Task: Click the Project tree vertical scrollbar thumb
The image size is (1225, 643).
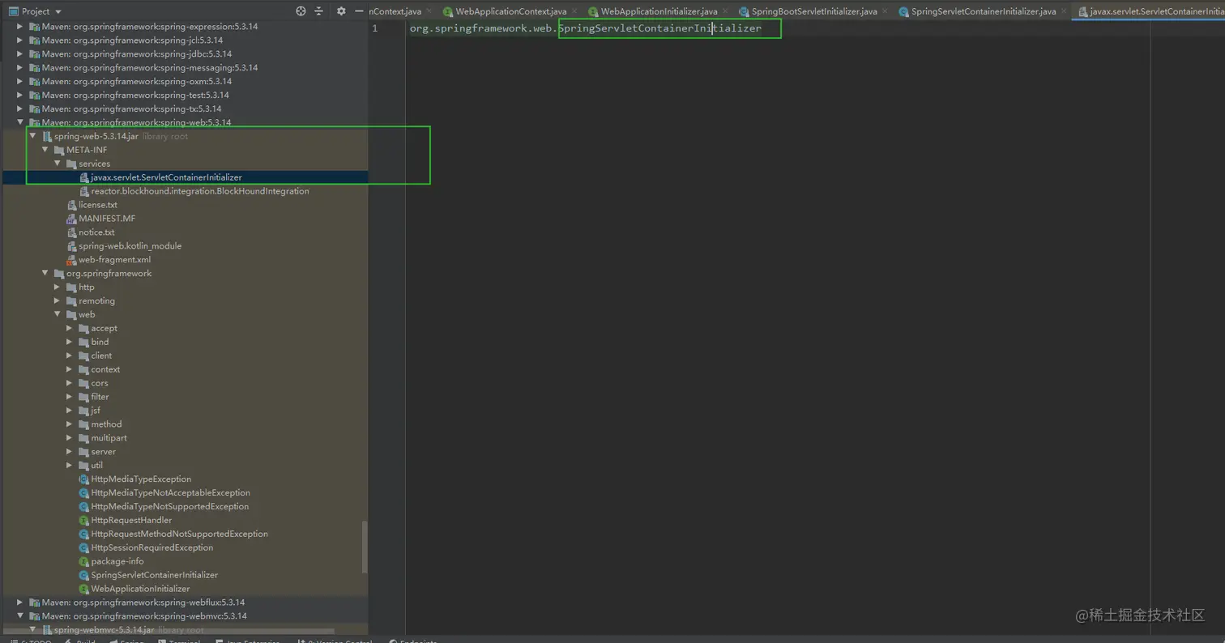Action: click(x=365, y=547)
